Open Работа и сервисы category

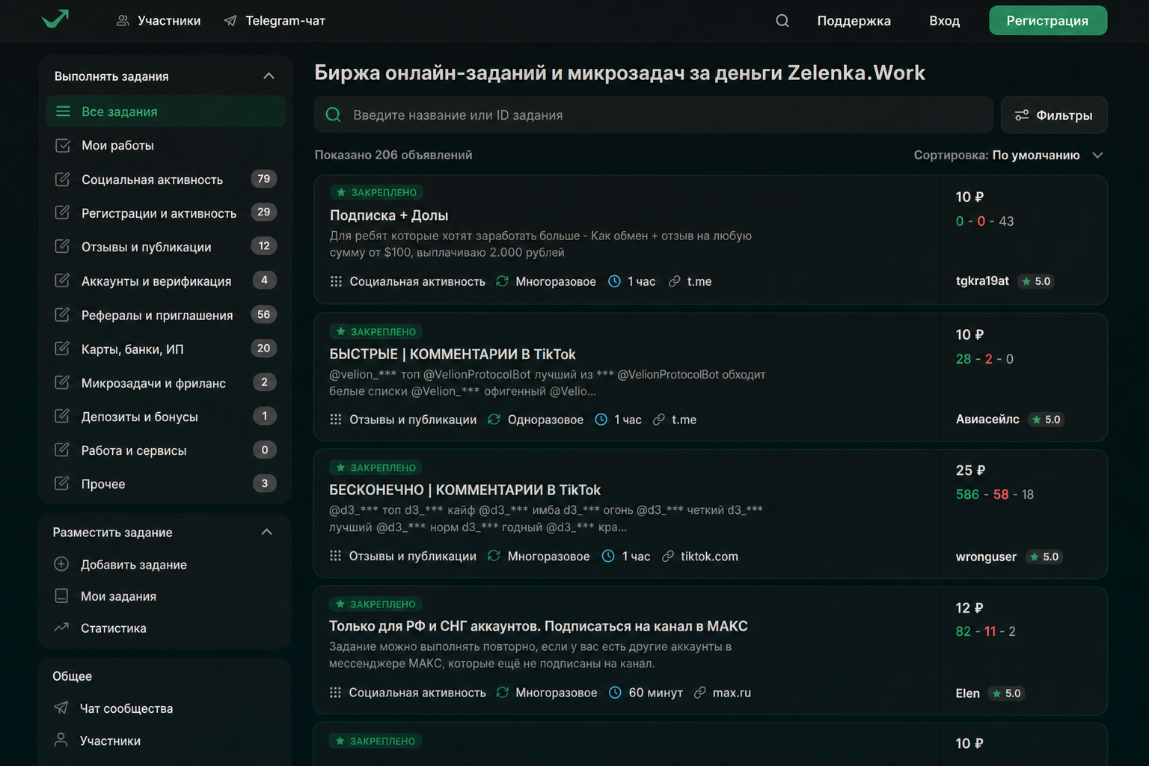click(166, 450)
